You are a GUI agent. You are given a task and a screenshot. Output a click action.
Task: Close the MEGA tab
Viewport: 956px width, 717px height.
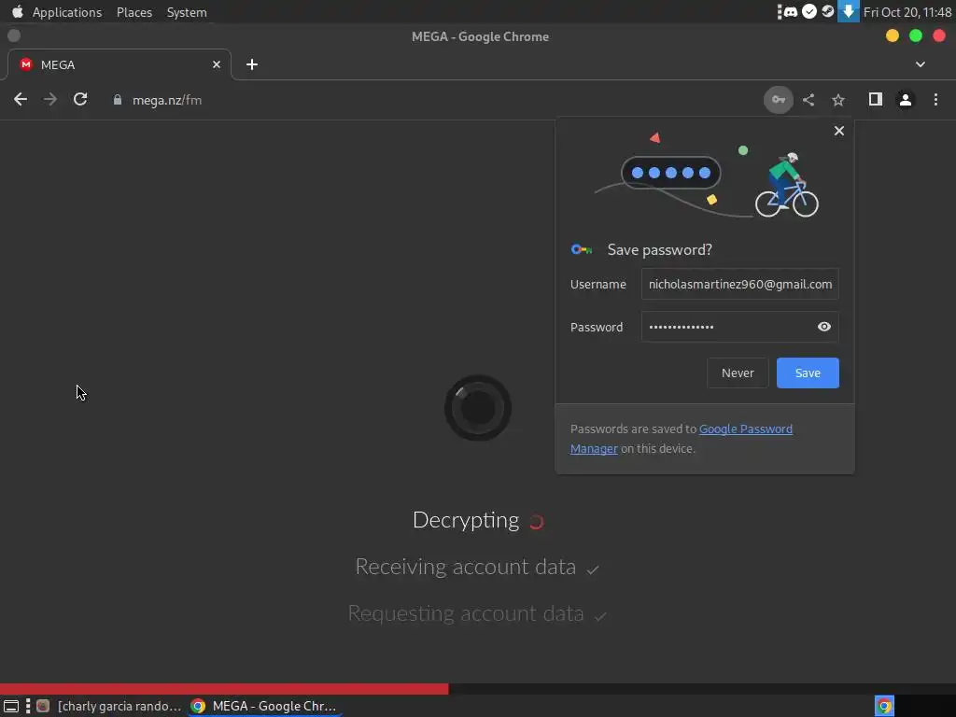click(x=217, y=64)
